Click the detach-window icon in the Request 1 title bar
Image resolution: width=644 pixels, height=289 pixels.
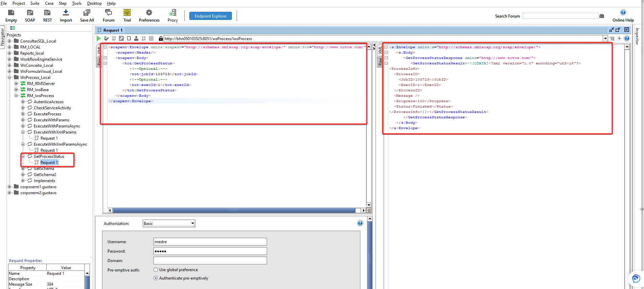pos(612,30)
